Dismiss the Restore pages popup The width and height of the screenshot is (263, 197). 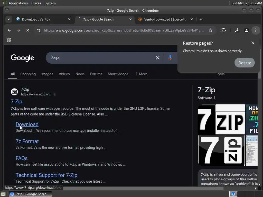click(x=253, y=43)
